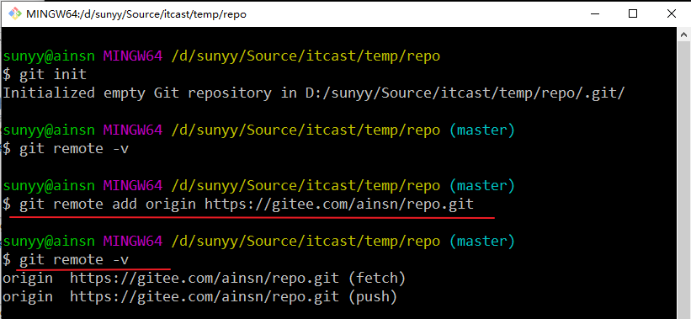Click the gitee URL in the remote add command

(x=339, y=204)
